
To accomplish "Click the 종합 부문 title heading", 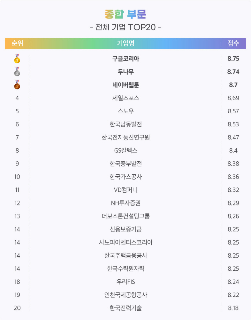I will tap(125, 14).
